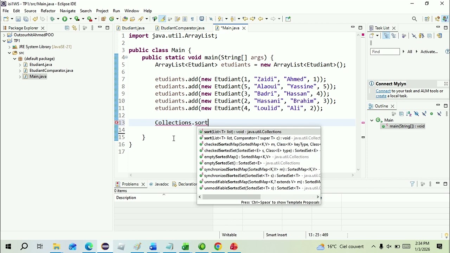
Task: Click the Last Edit Location icon
Action: tap(245, 19)
